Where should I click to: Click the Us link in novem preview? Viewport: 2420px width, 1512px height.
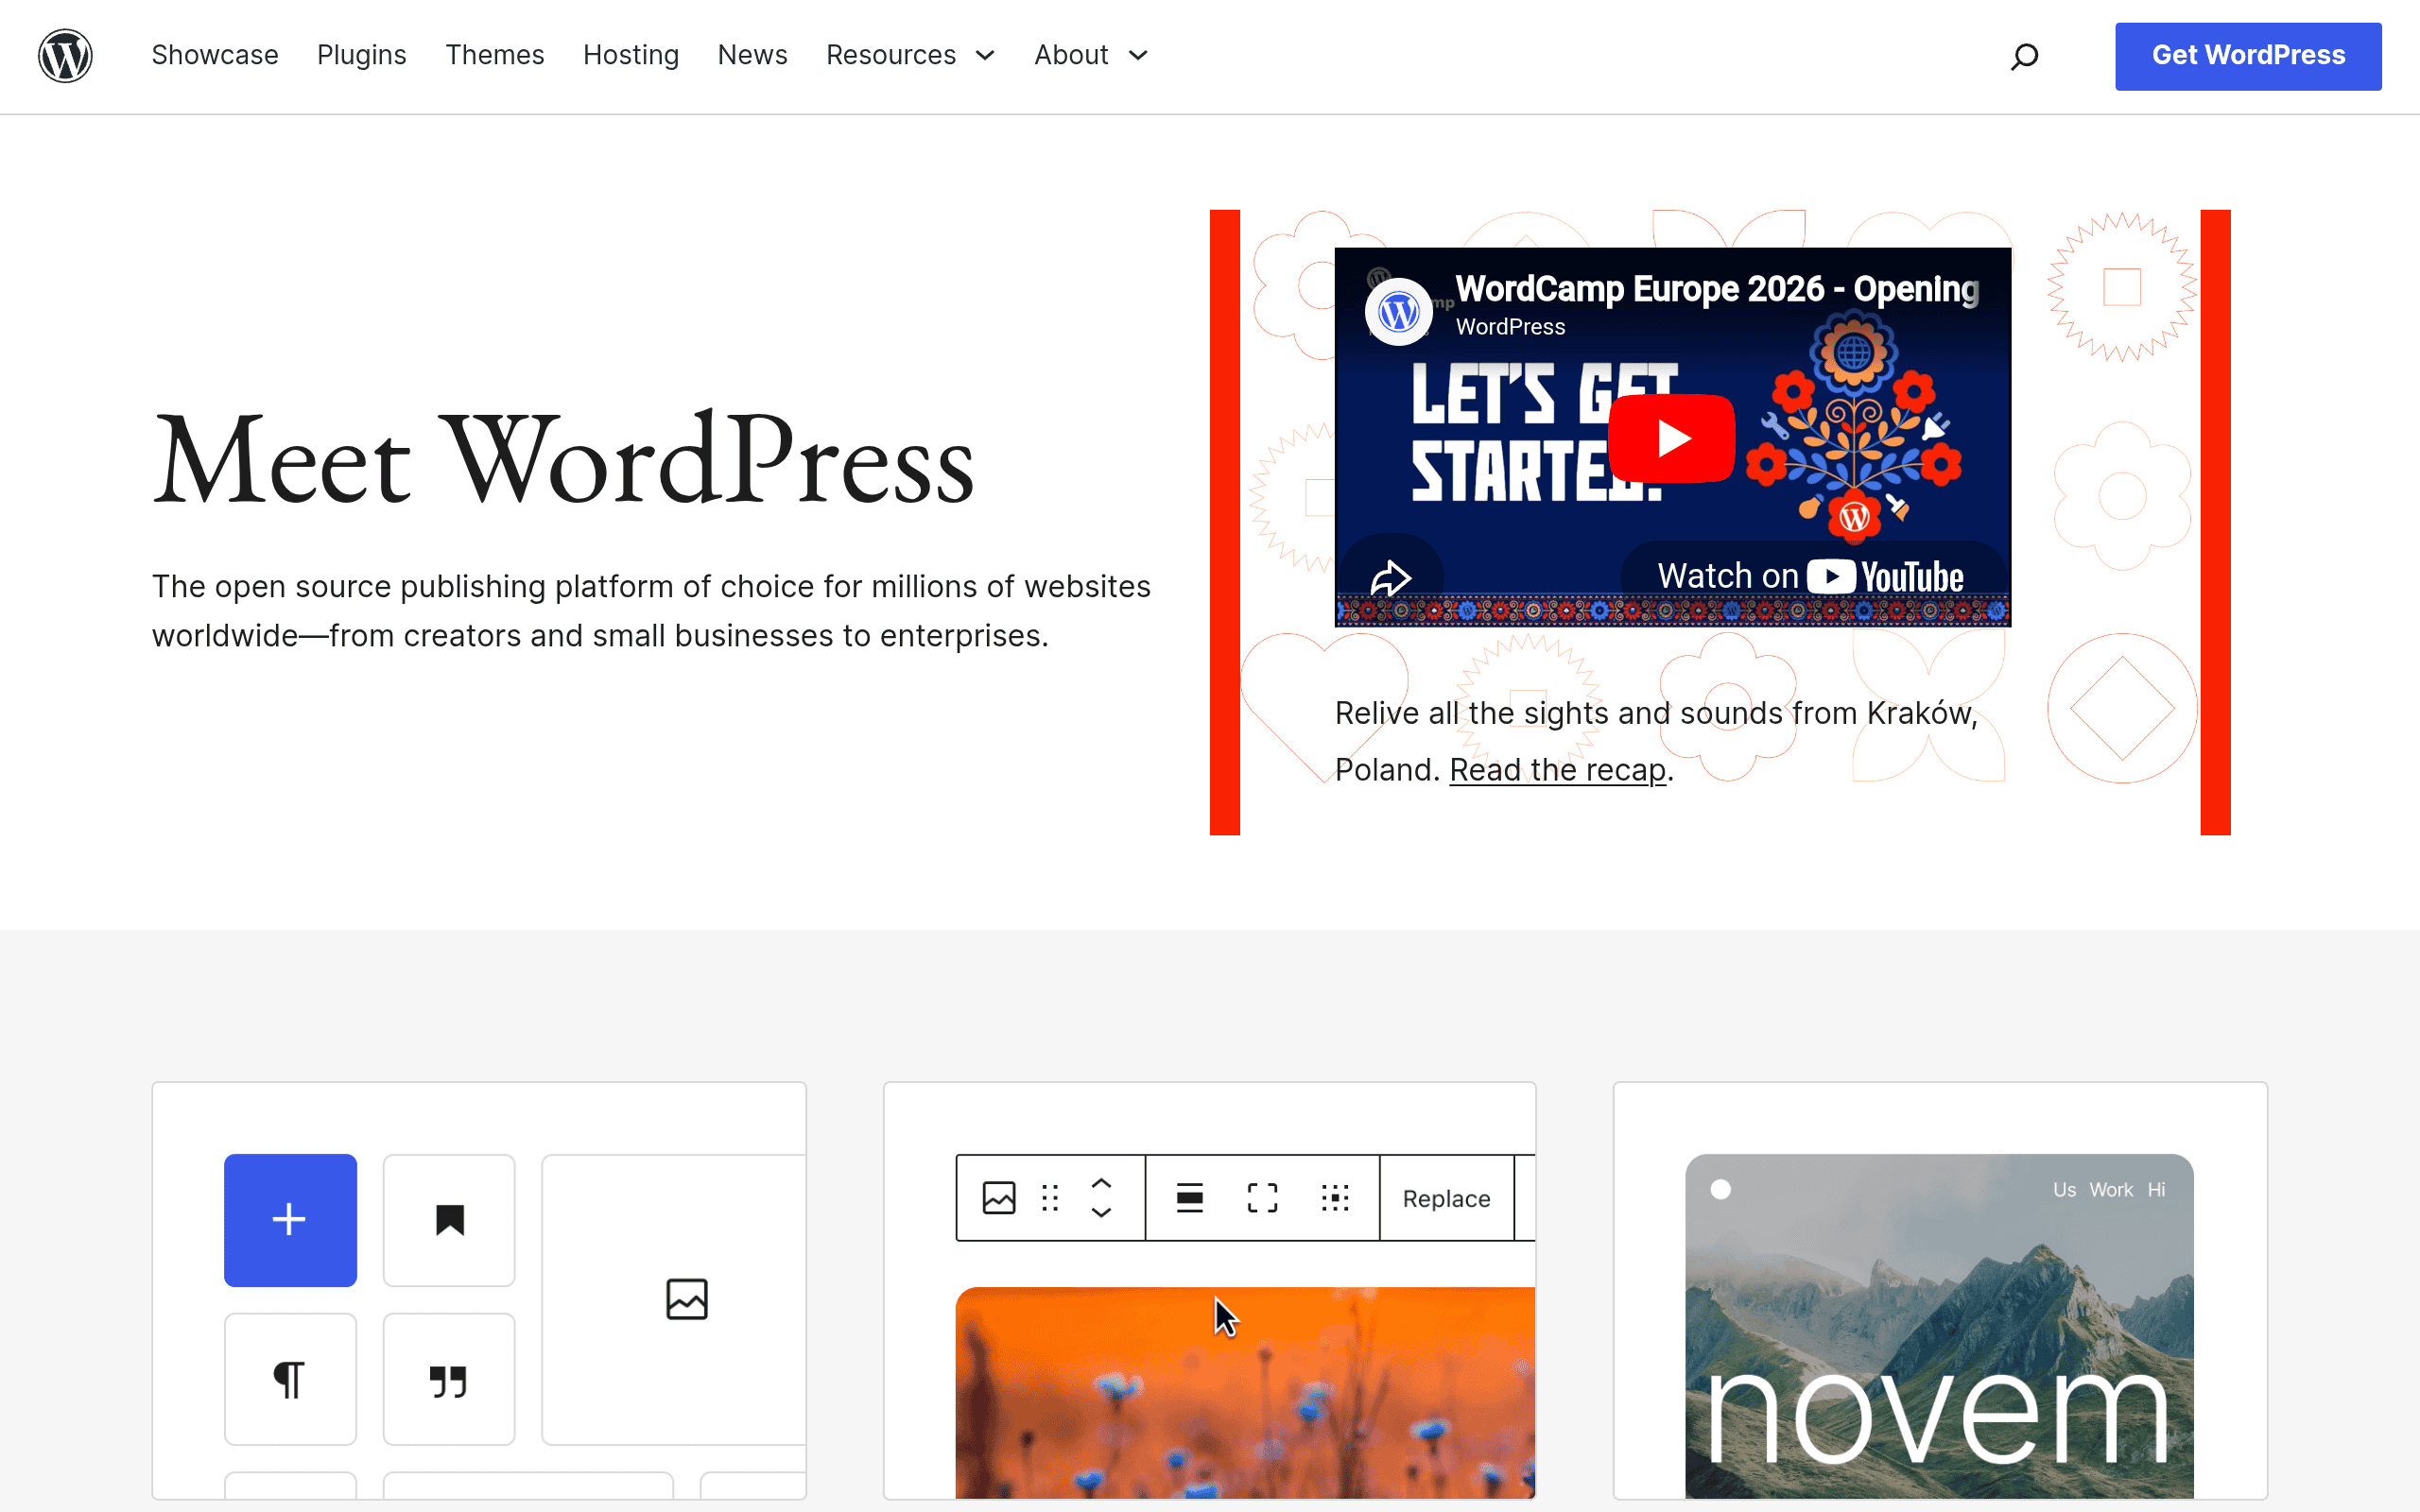(x=2064, y=1190)
